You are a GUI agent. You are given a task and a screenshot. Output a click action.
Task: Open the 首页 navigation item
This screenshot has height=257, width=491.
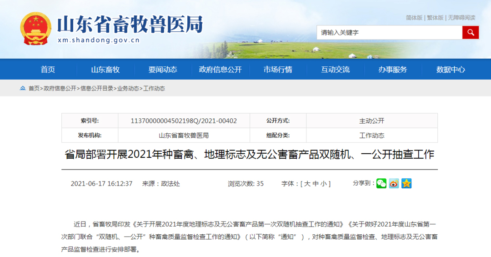click(x=48, y=70)
